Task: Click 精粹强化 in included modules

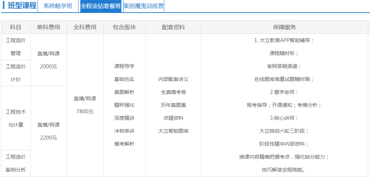Action: pos(124,105)
